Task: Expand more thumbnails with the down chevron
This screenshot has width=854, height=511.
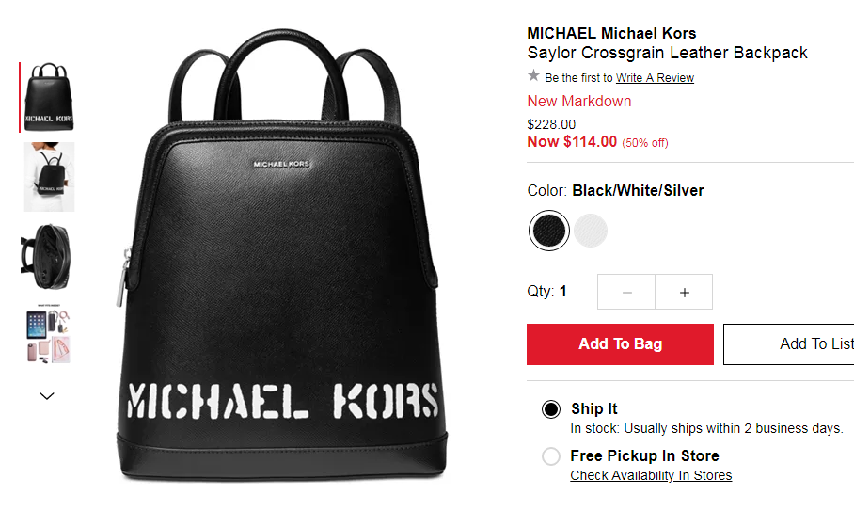Action: pos(47,396)
